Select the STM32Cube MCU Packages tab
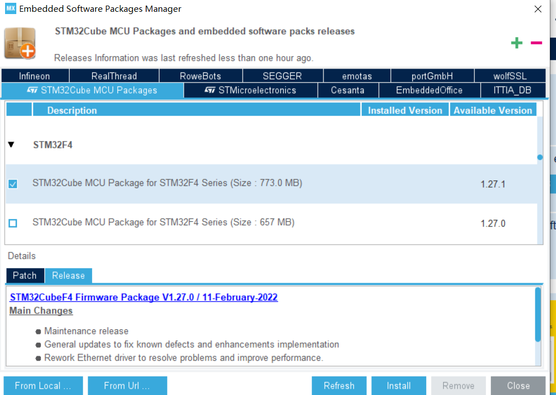556x395 pixels. [93, 90]
